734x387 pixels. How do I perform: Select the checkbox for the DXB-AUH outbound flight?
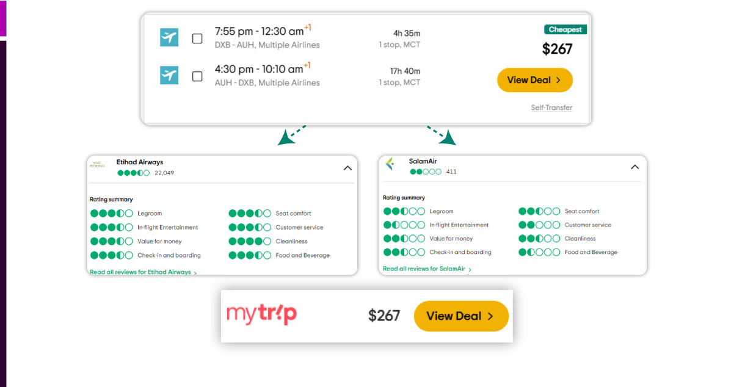197,38
